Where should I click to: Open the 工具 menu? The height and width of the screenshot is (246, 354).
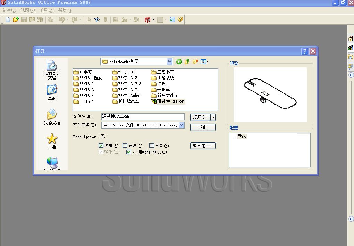(47, 10)
